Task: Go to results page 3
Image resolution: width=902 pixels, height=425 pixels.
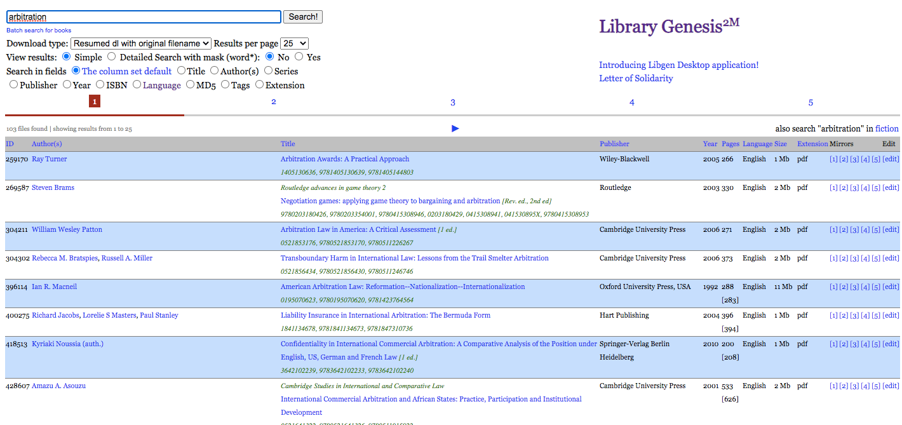Action: pos(453,102)
